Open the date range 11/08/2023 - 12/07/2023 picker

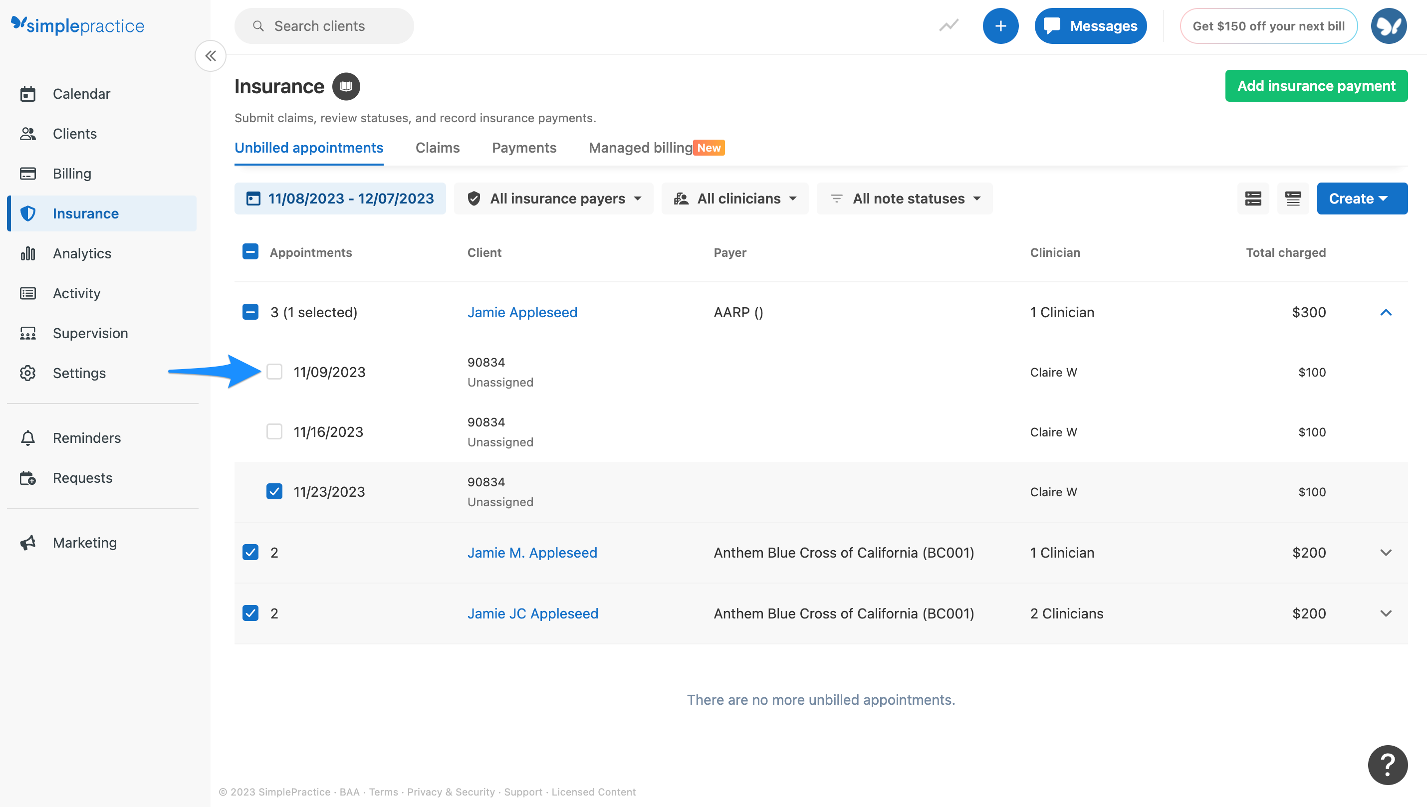(340, 199)
